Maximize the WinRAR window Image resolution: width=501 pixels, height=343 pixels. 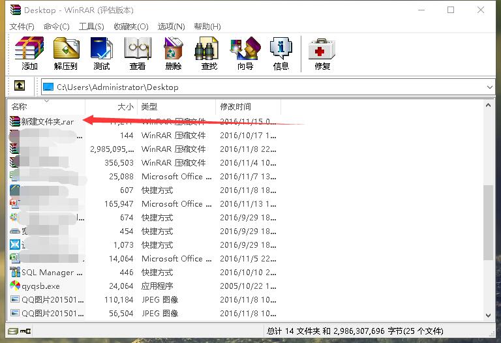pyautogui.click(x=451, y=10)
